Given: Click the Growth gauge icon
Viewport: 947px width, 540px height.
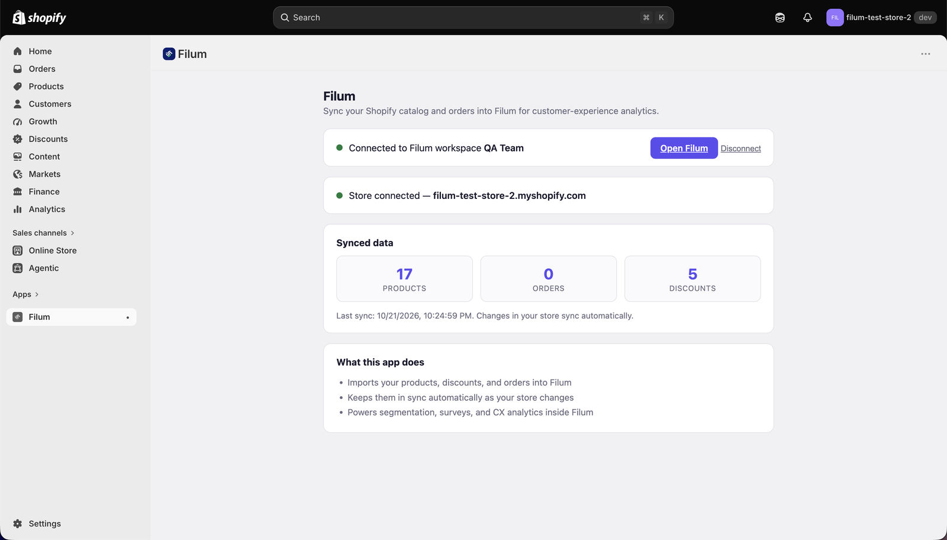Looking at the screenshot, I should click(18, 121).
